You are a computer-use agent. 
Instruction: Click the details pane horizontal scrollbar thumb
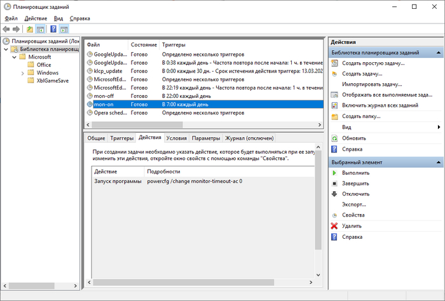point(183,283)
